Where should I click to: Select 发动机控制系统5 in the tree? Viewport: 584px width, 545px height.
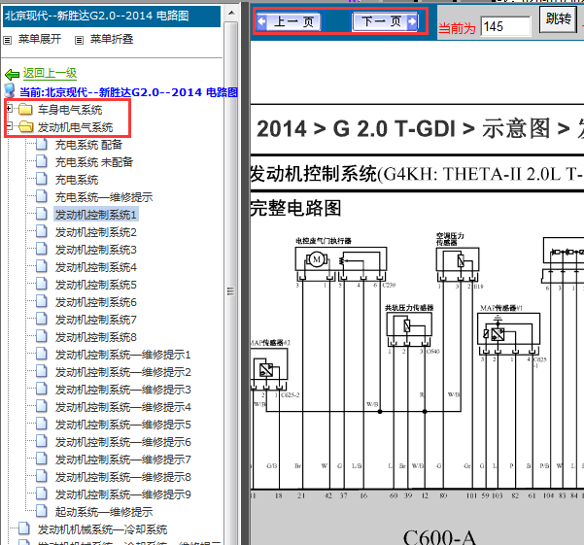click(x=96, y=285)
